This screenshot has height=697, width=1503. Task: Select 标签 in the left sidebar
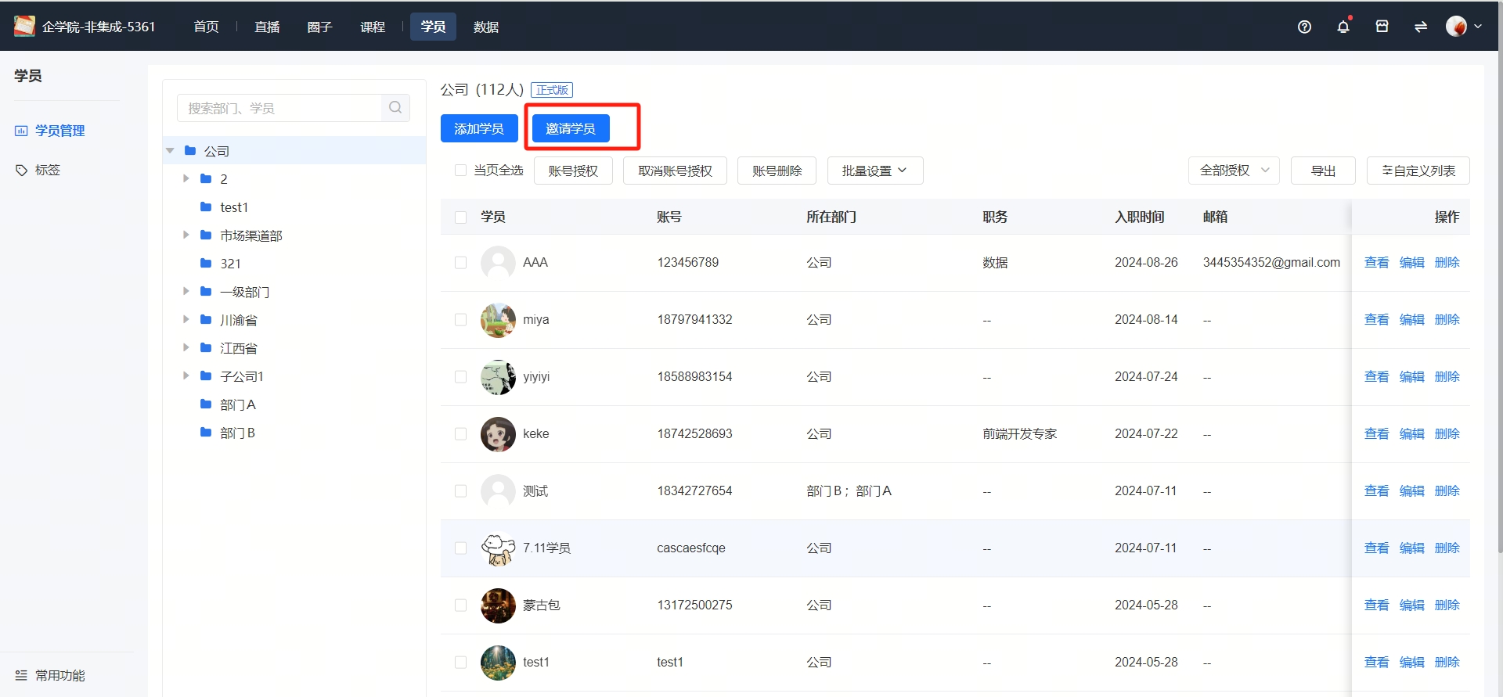48,170
